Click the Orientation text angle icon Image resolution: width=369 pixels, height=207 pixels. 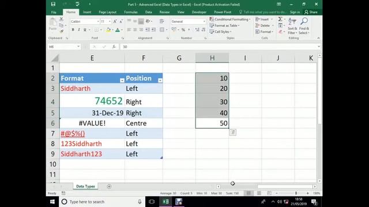click(x=148, y=21)
